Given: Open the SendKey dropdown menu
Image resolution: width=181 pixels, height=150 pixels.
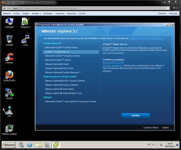Looking at the screenshot, I should coord(36,13).
